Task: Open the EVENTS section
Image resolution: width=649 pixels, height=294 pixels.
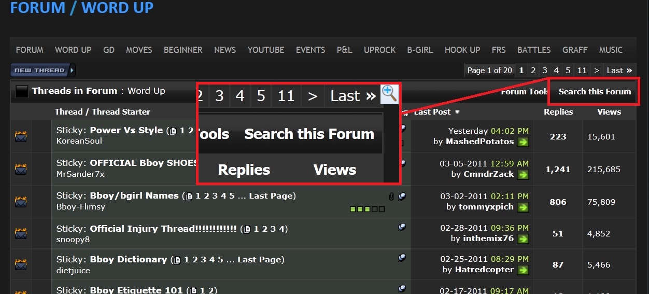Action: pyautogui.click(x=311, y=50)
